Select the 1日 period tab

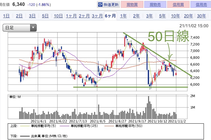pyautogui.click(x=6, y=16)
